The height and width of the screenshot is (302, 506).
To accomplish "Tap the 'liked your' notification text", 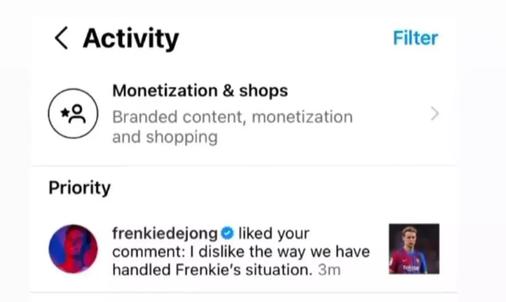I will [274, 233].
